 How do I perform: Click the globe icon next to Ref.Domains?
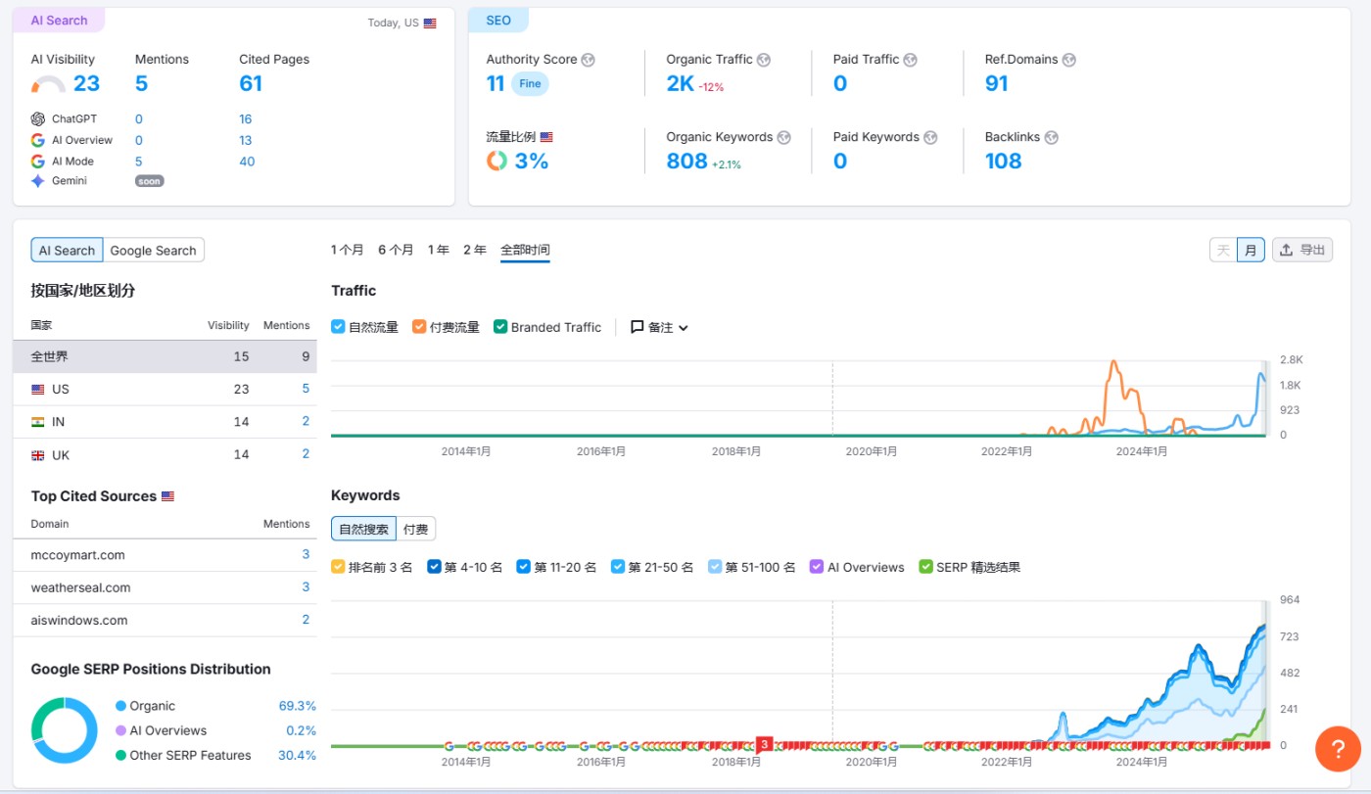point(1069,60)
